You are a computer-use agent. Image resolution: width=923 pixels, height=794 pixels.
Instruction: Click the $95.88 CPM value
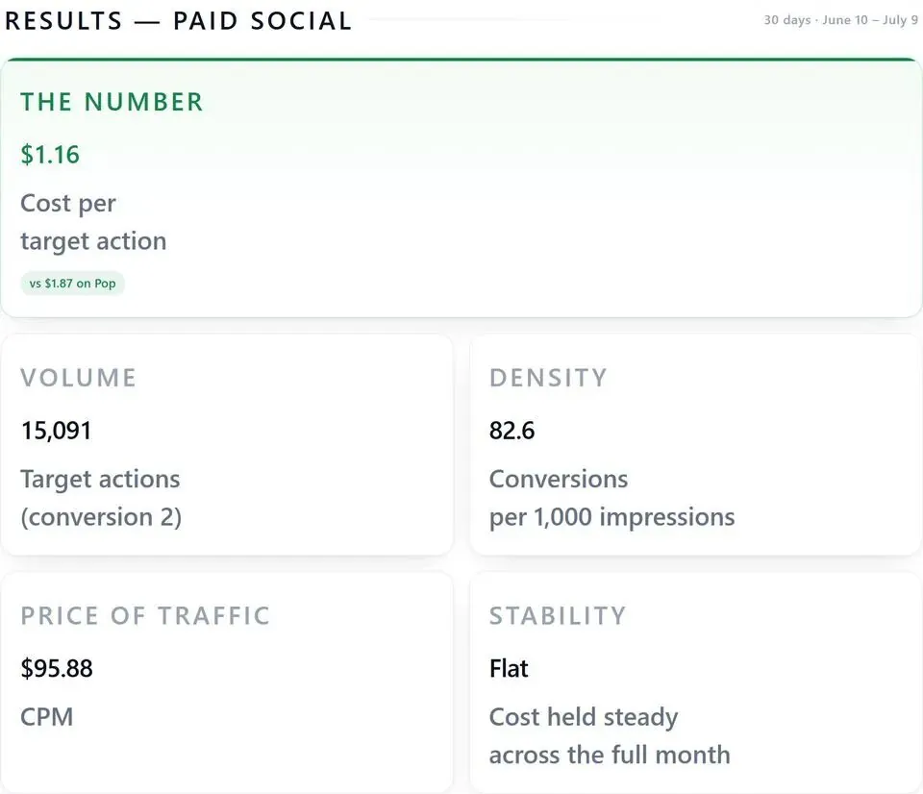(x=57, y=669)
